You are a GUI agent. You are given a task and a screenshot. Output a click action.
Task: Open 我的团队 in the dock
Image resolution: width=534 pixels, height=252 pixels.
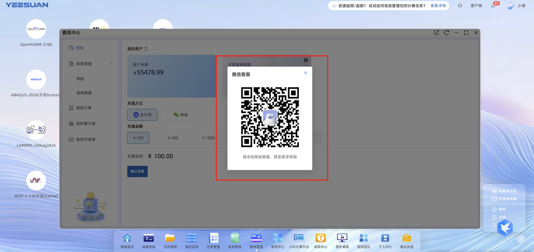(364, 241)
